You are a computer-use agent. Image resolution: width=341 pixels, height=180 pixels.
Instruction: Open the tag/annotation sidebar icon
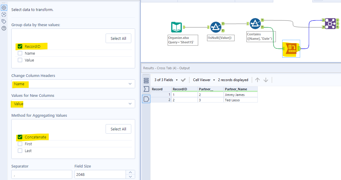coord(4,21)
